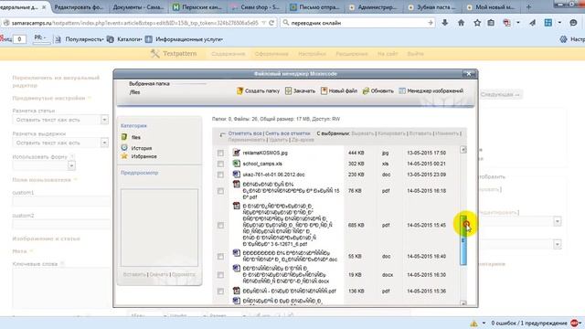The height and width of the screenshot is (329, 585).
Task: Click into the custom1 input field
Action: tap(61, 202)
